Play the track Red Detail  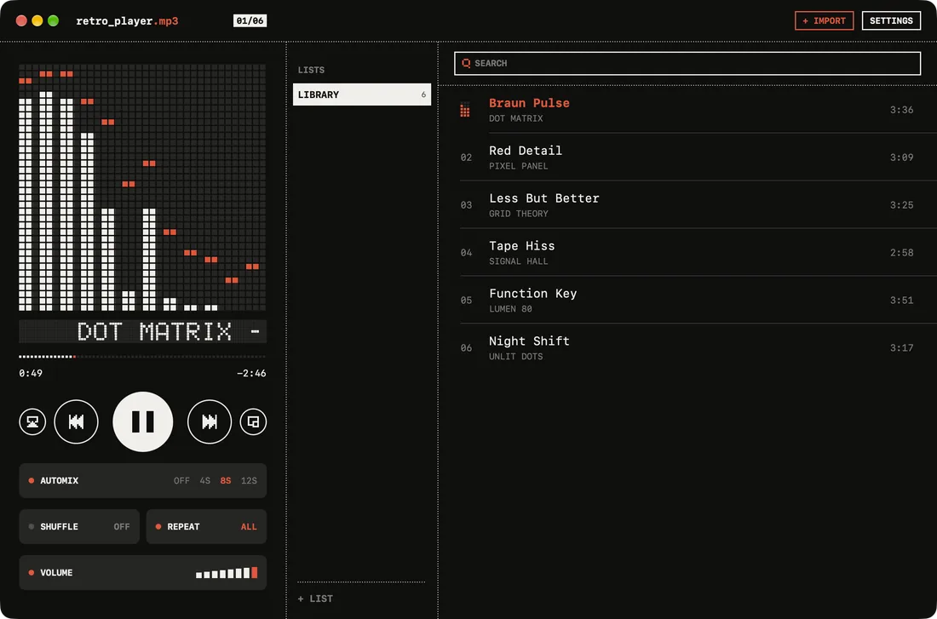pyautogui.click(x=687, y=158)
